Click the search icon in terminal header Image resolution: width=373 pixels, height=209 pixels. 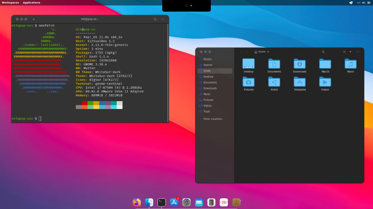click(x=155, y=19)
